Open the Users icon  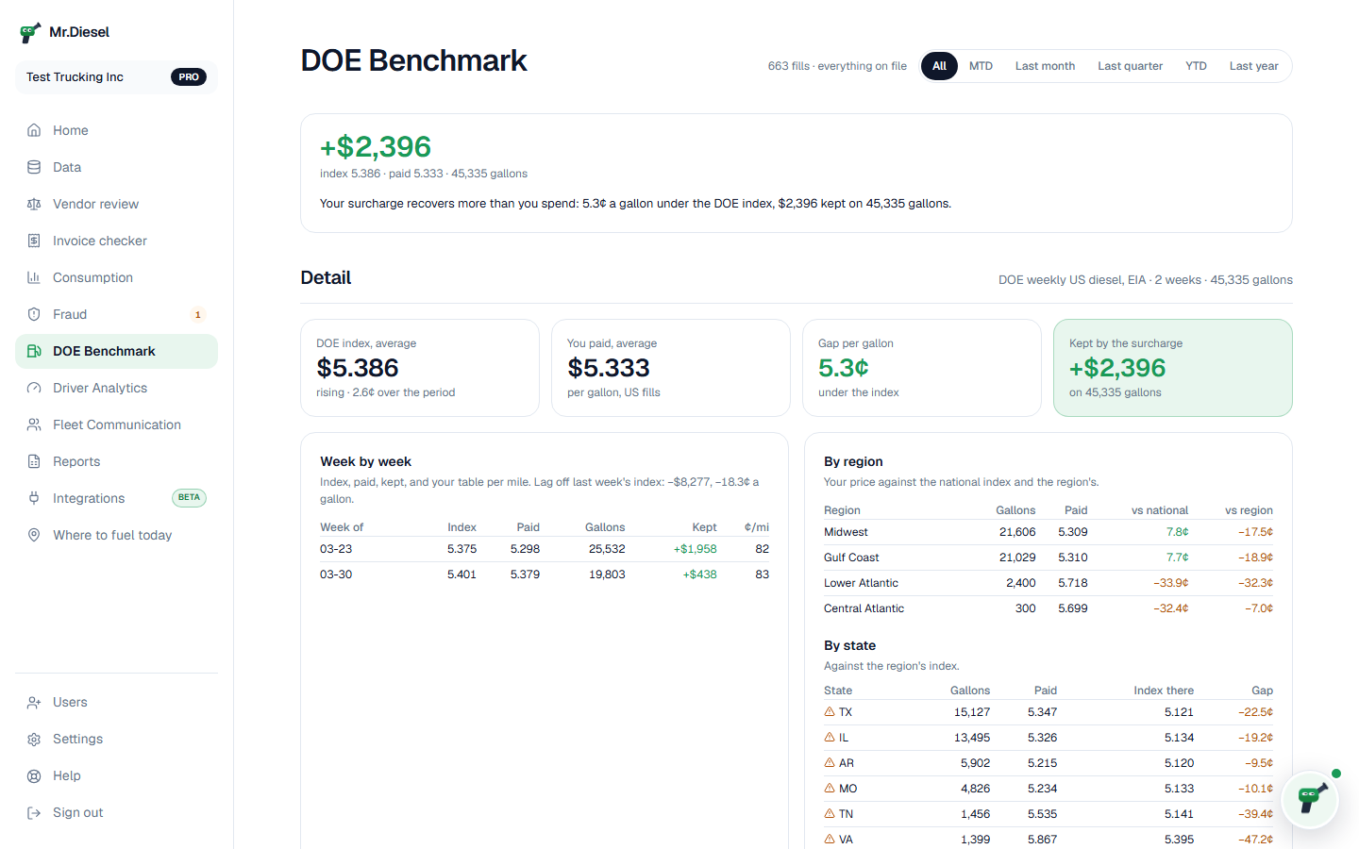(x=34, y=702)
